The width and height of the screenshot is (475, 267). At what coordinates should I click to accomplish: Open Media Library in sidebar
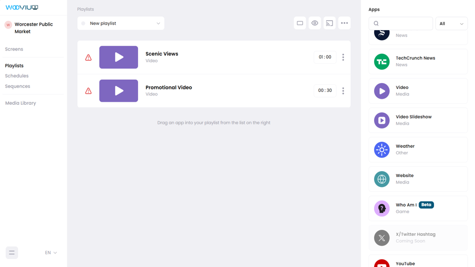(21, 103)
